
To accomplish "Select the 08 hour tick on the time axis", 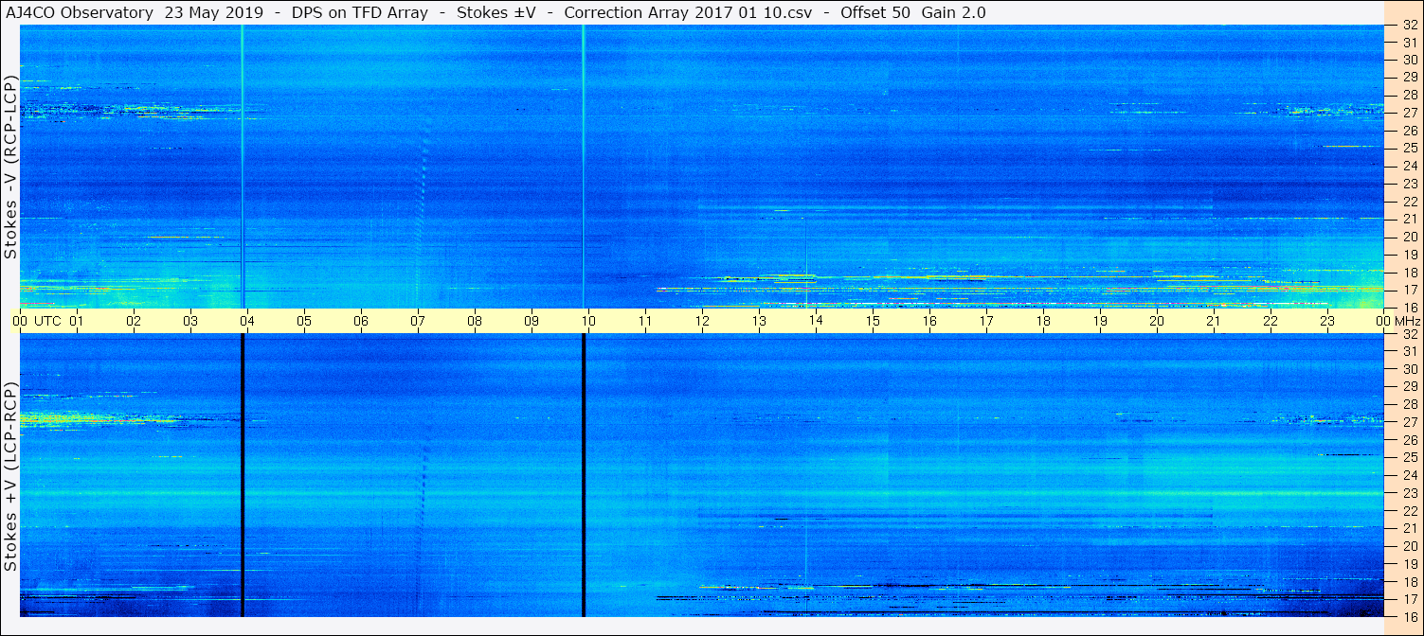I will coord(475,321).
